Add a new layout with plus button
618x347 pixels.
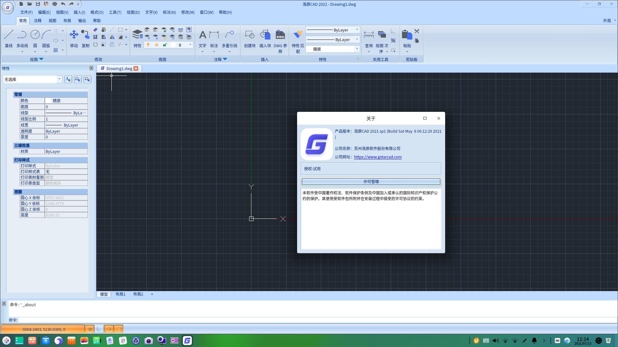pyautogui.click(x=152, y=294)
